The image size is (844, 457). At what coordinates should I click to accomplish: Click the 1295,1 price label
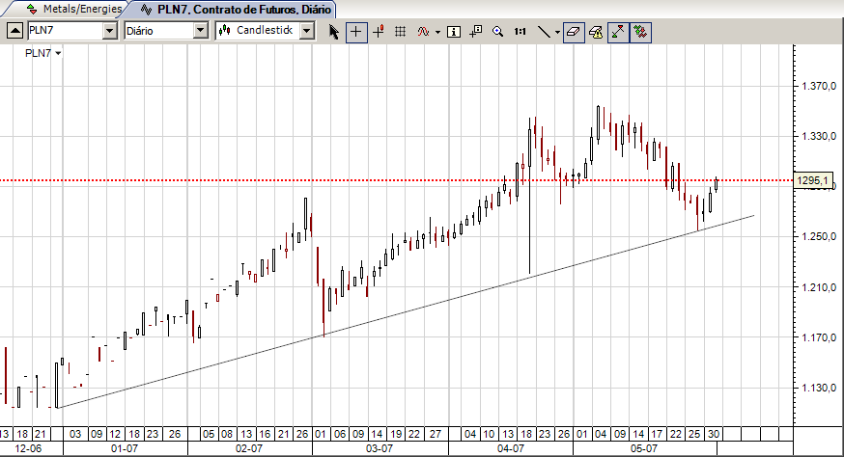coord(813,180)
